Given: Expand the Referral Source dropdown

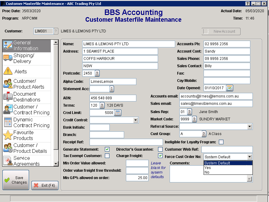Looking at the screenshot, I should pyautogui.click(x=249, y=127).
